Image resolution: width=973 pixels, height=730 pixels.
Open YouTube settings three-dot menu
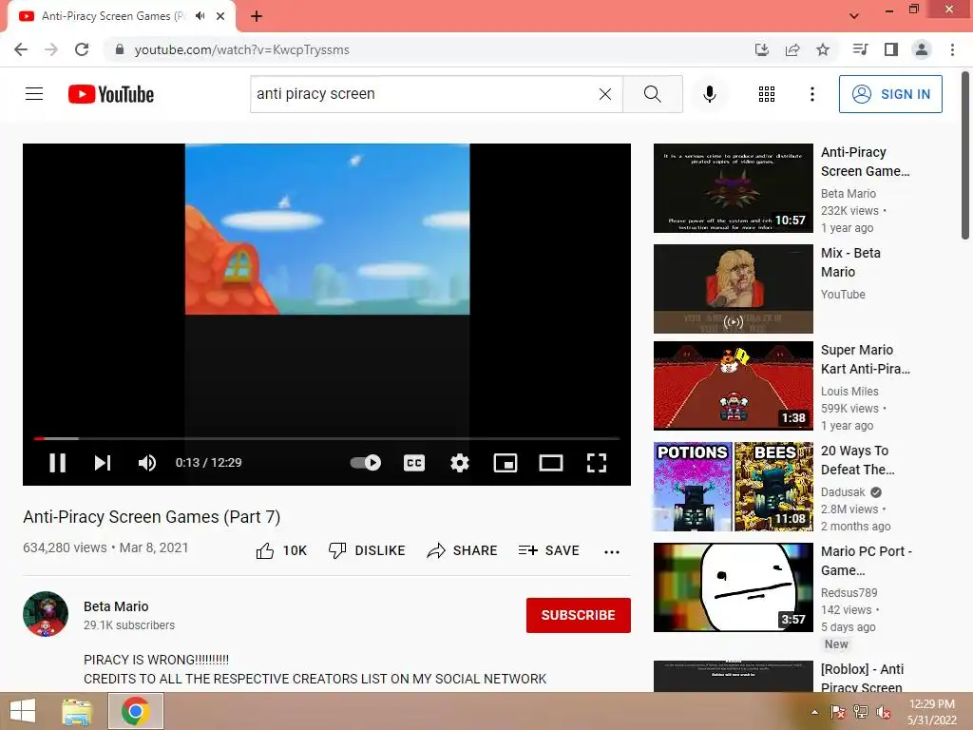(x=811, y=94)
